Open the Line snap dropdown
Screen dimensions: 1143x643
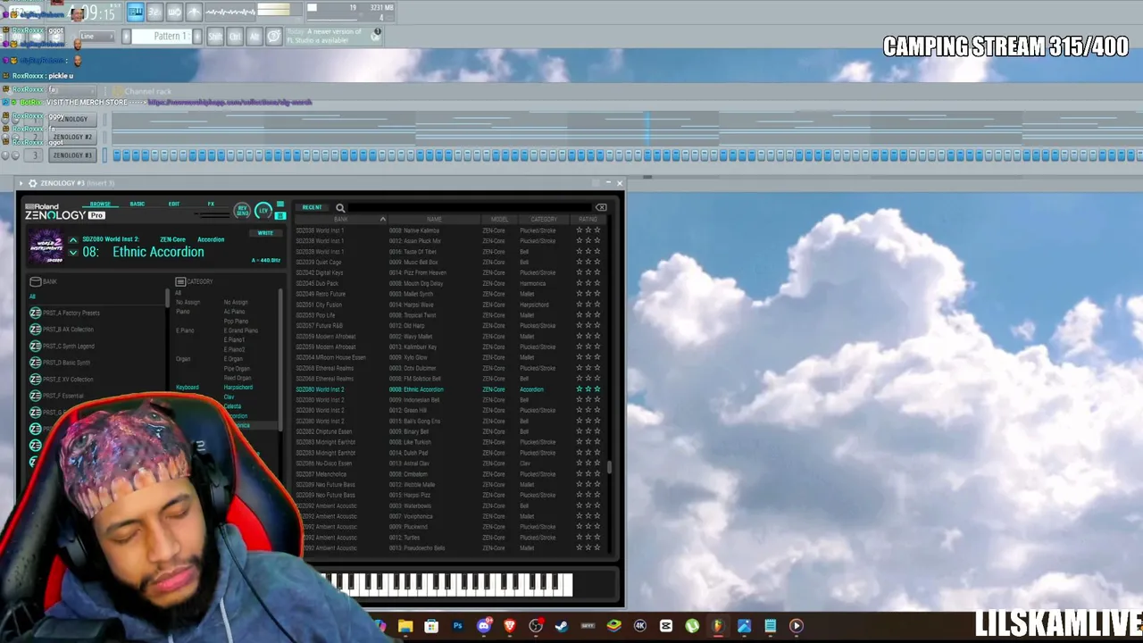pos(96,37)
